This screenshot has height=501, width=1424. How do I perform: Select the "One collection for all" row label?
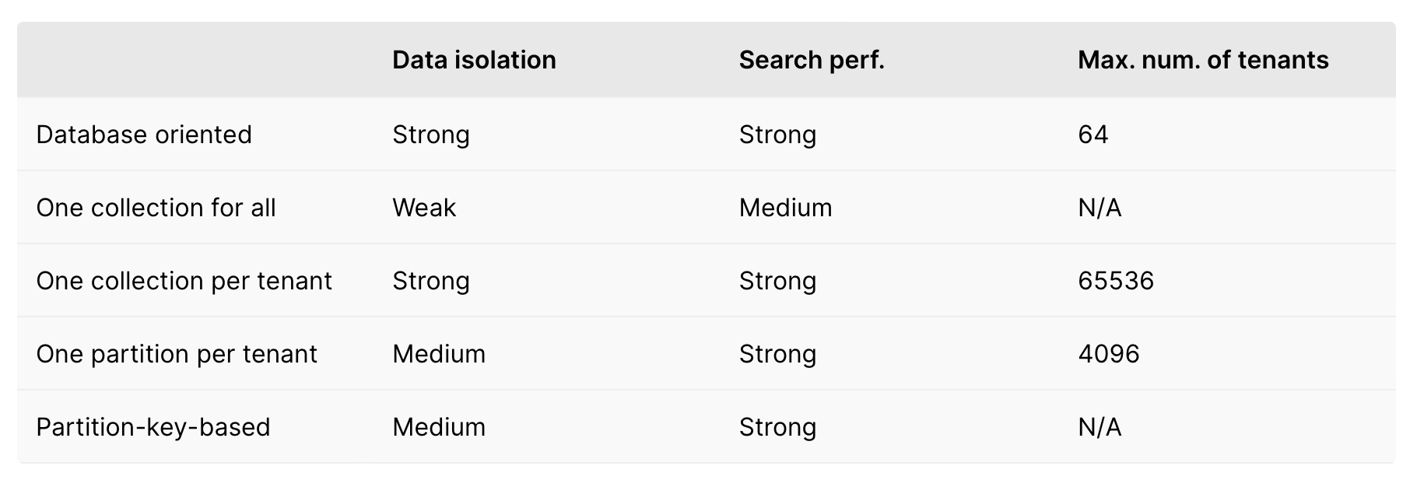156,208
